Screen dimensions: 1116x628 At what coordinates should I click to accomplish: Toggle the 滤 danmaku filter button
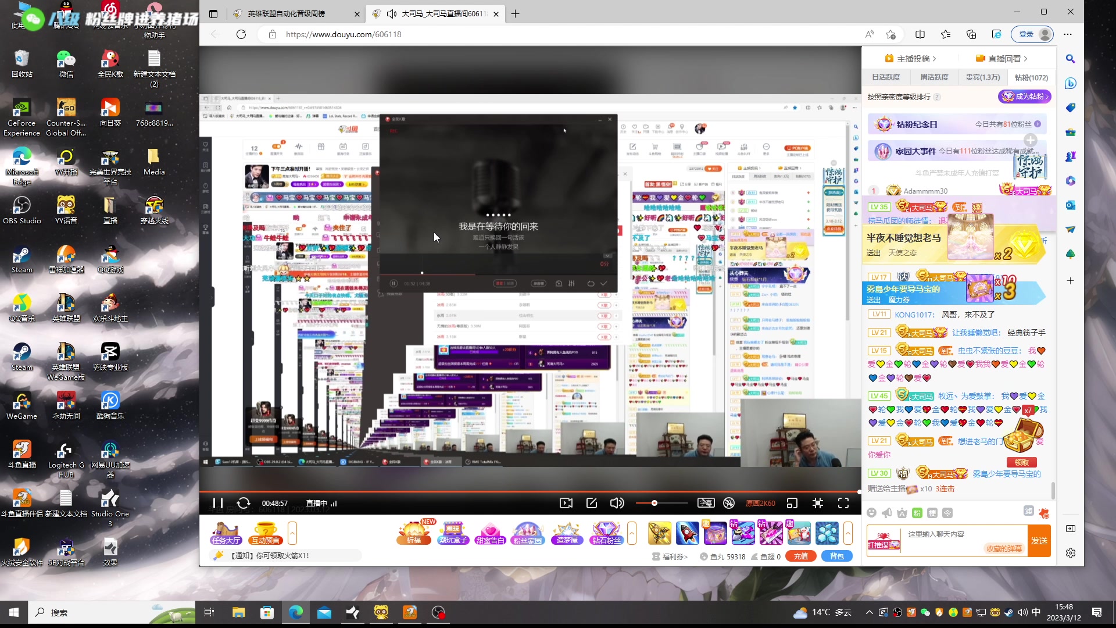[x=1028, y=511]
